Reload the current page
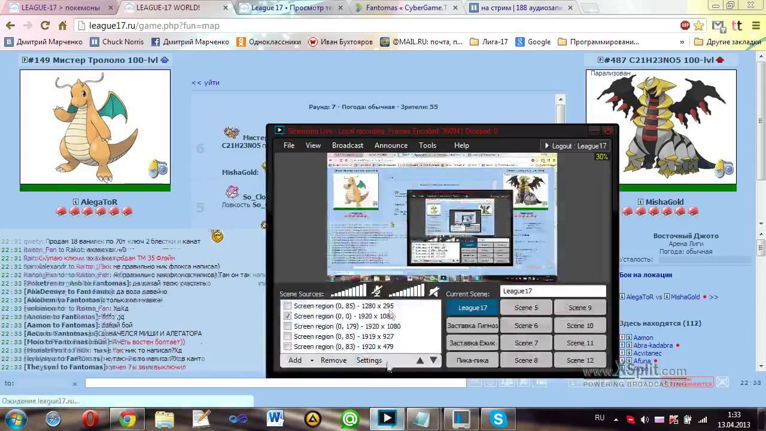 coord(45,26)
